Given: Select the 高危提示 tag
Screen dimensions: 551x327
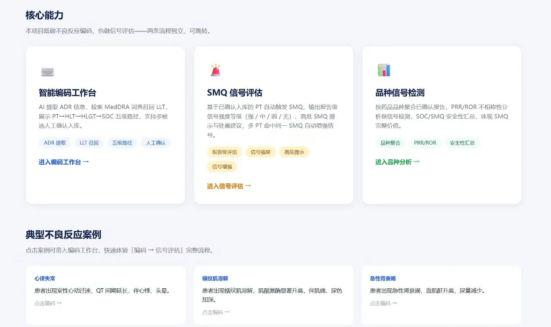Looking at the screenshot, I should pos(294,152).
